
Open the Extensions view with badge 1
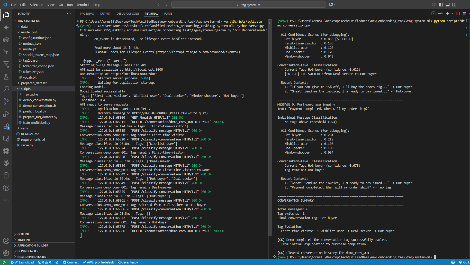coord(6,126)
